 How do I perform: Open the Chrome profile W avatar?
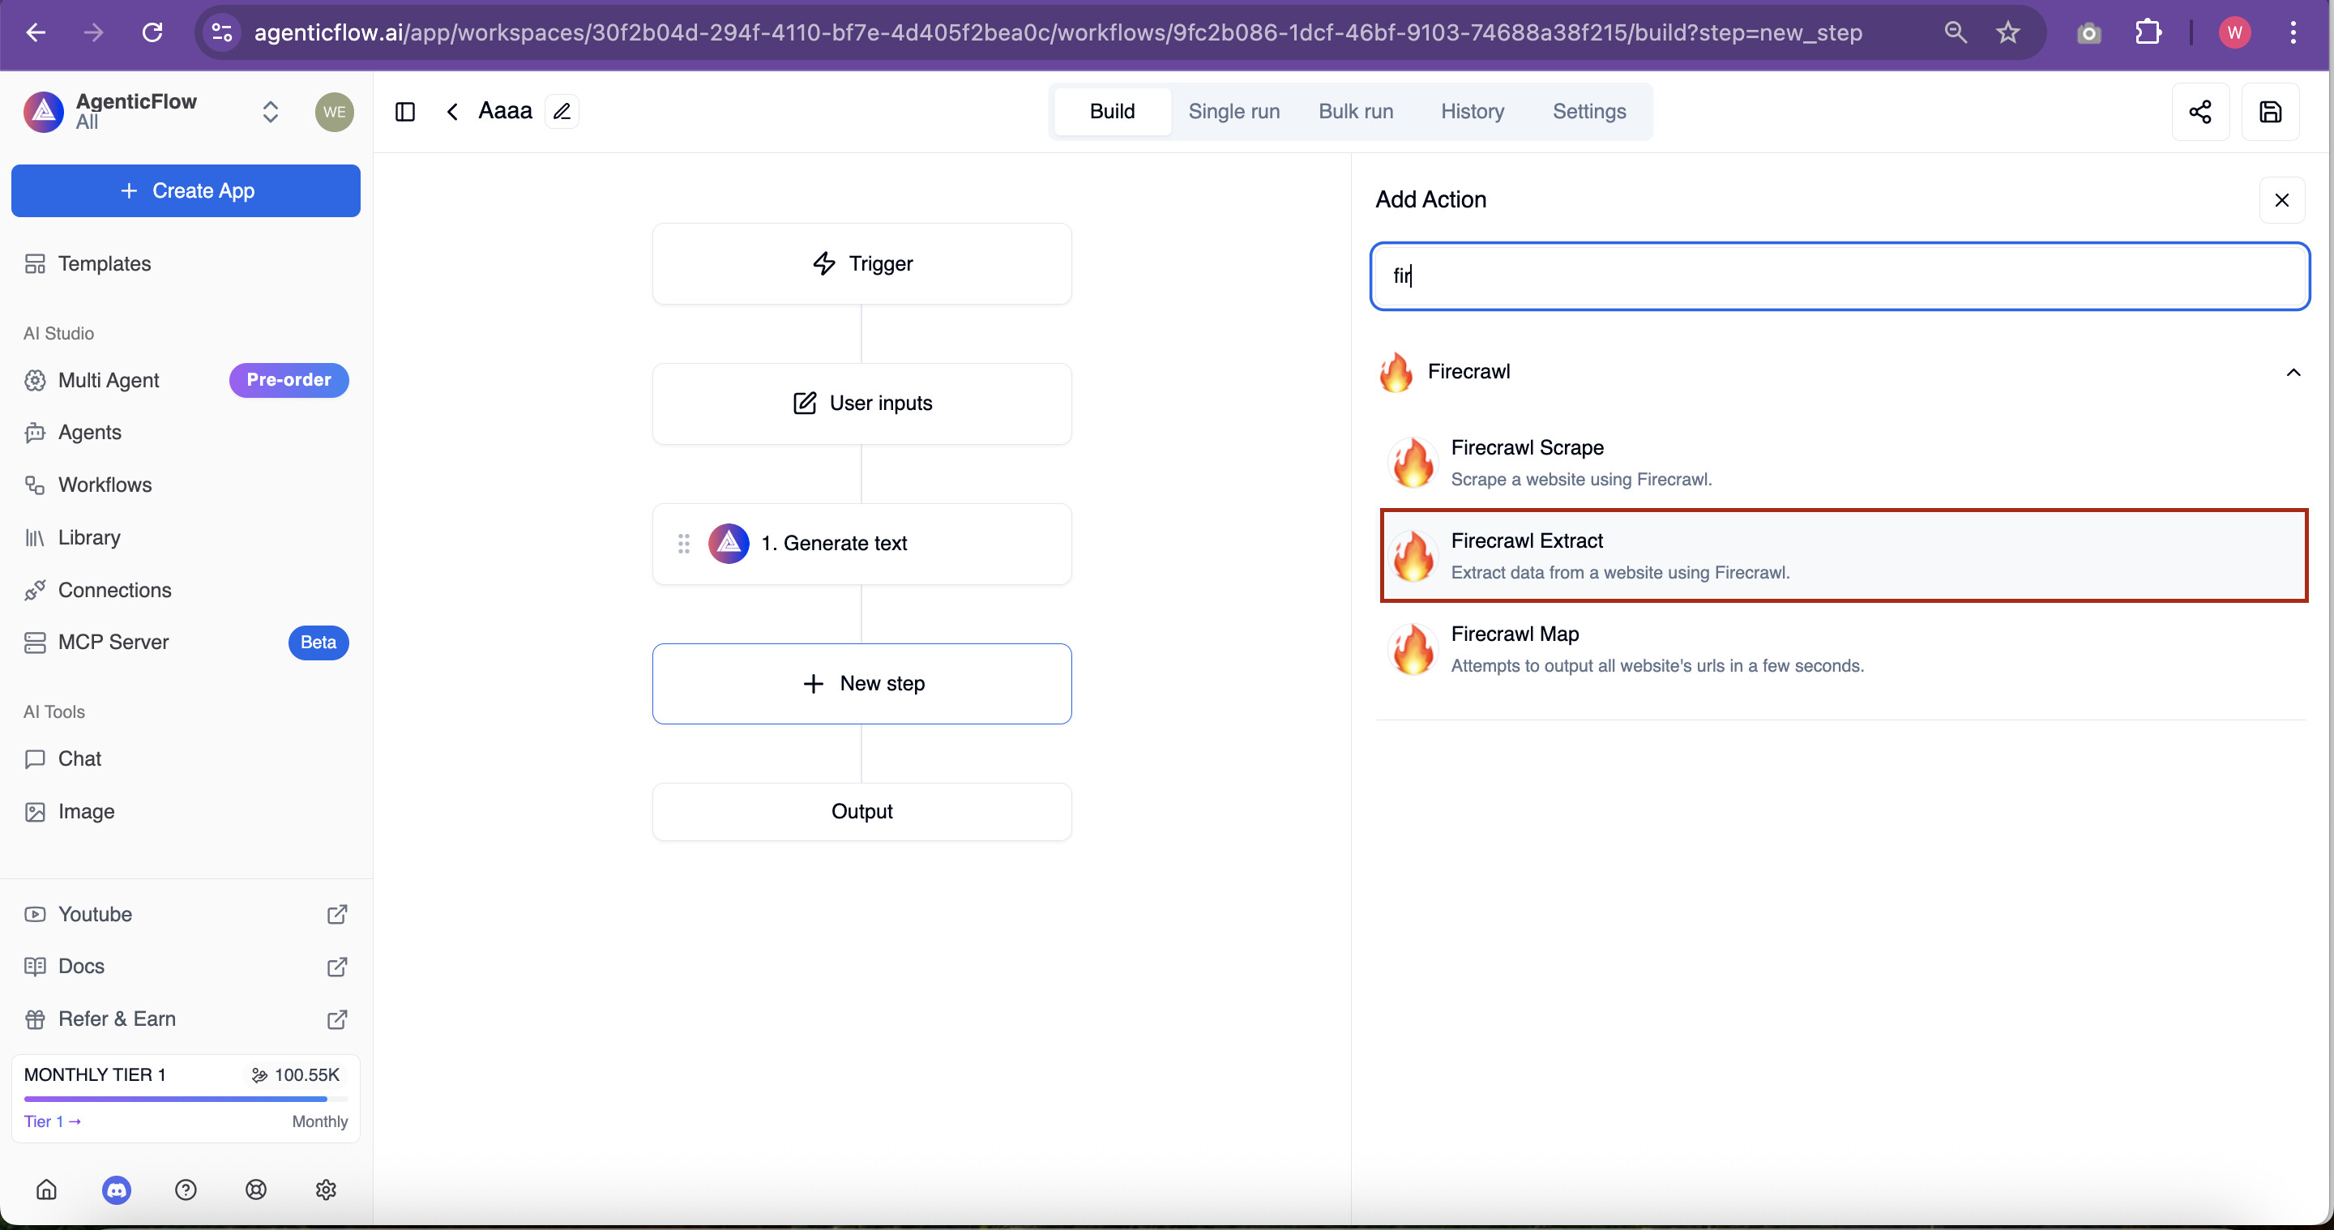coord(2234,32)
